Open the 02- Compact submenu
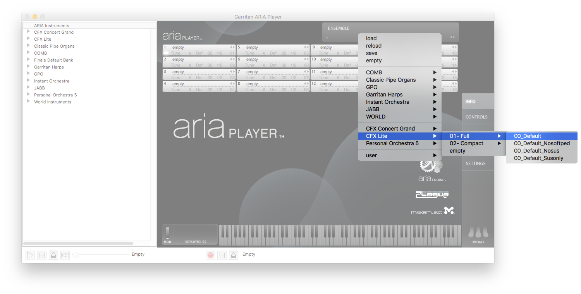This screenshot has height=294, width=581. pyautogui.click(x=474, y=143)
